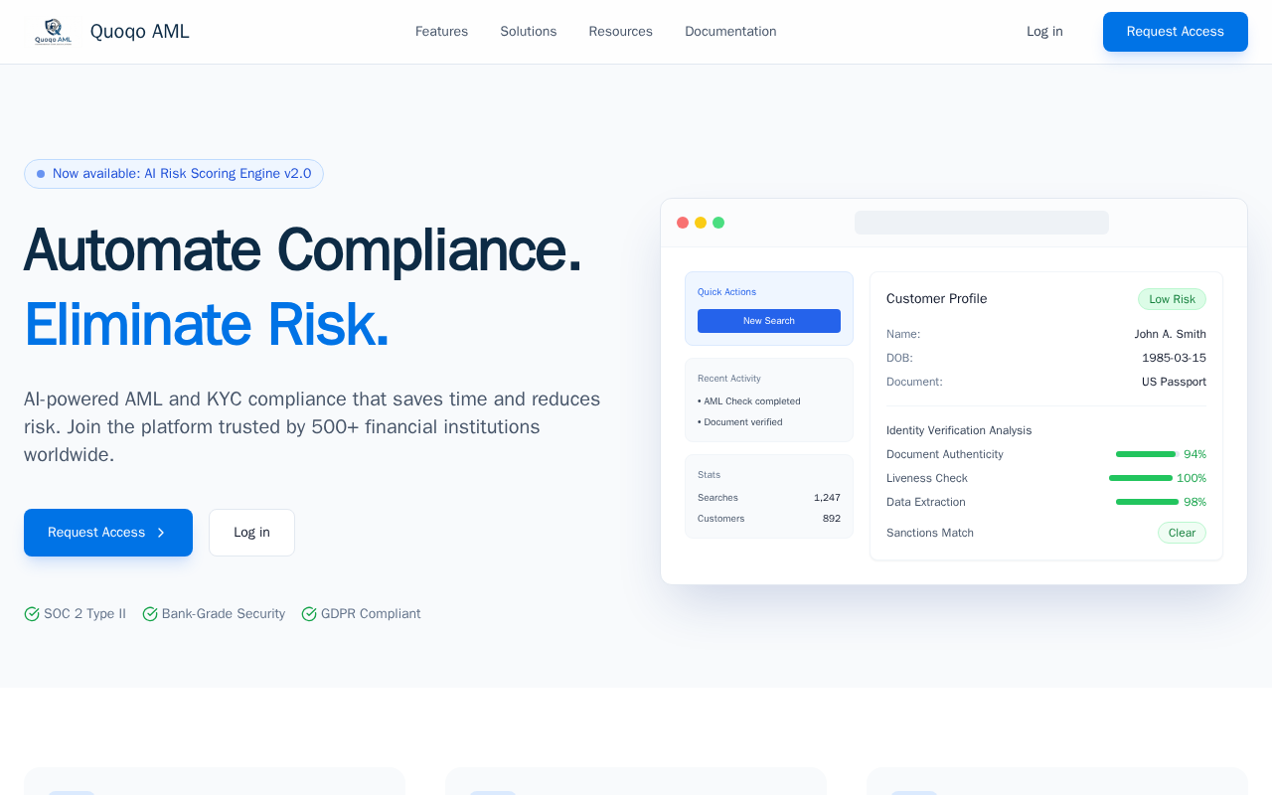Click the Liveness Check progress bar
Viewport: 1272px width, 795px height.
[x=1141, y=478]
